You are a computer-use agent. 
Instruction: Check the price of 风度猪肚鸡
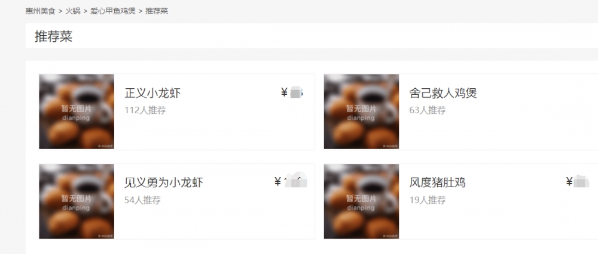pos(578,182)
